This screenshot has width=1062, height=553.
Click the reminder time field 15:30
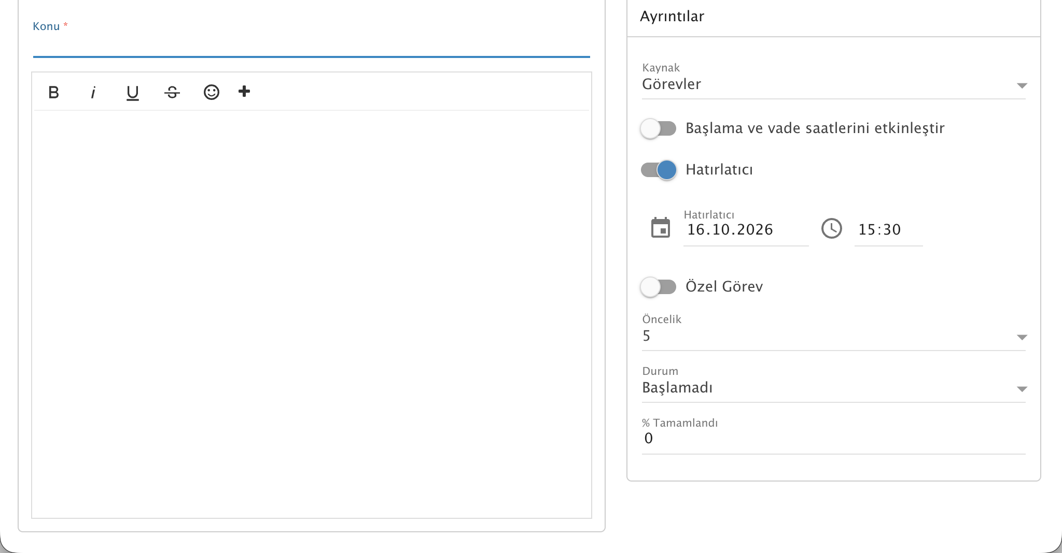coord(888,230)
